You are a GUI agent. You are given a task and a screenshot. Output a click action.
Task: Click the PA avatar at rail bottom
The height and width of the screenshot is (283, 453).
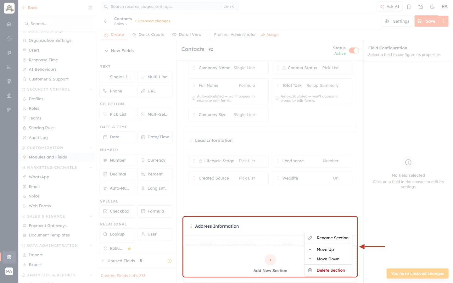click(x=9, y=272)
